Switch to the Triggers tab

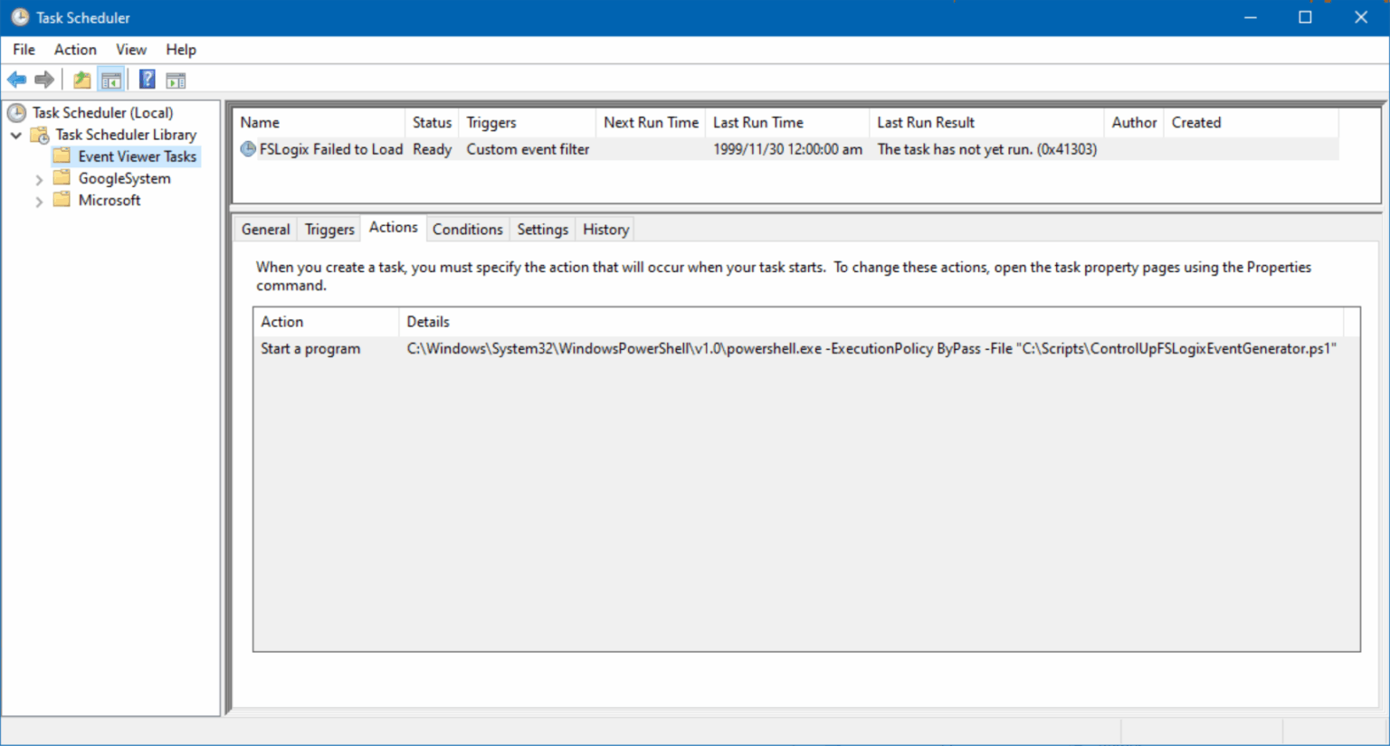(x=328, y=229)
